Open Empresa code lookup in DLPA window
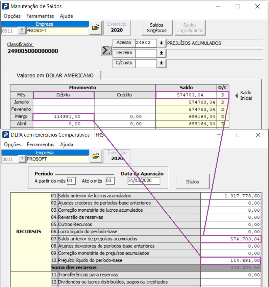269x287 pixels. tap(22, 159)
